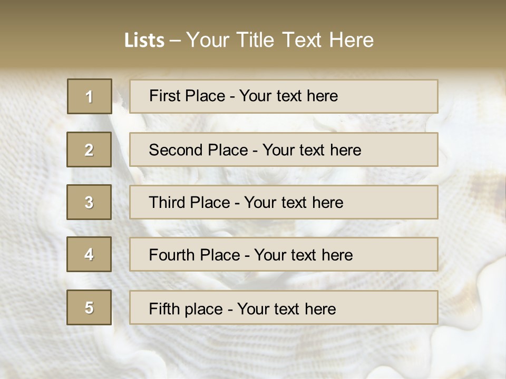Click the brown header band above title

pyautogui.click(x=253, y=12)
